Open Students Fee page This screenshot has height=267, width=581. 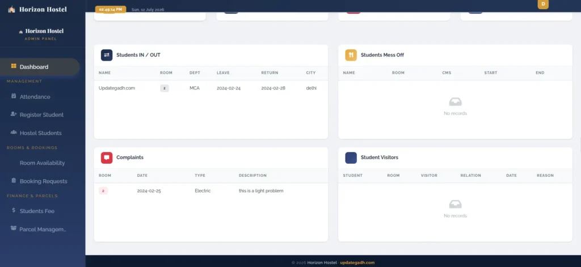[x=40, y=211]
